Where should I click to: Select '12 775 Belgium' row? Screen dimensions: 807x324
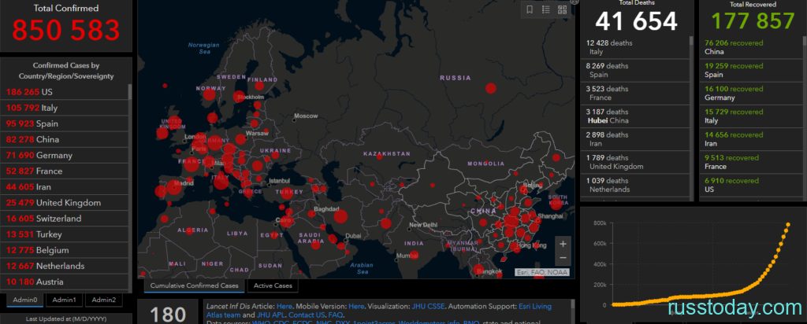(65, 250)
